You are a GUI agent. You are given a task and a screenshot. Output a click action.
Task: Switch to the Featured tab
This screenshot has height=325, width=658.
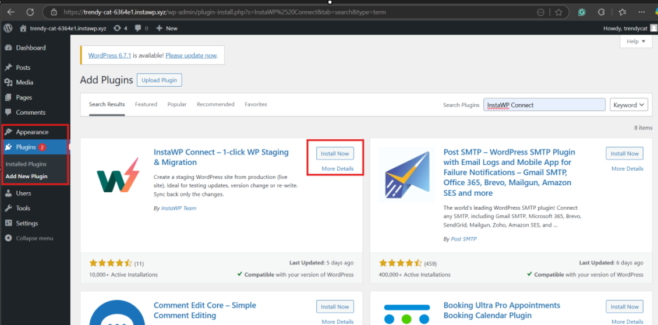tap(146, 104)
